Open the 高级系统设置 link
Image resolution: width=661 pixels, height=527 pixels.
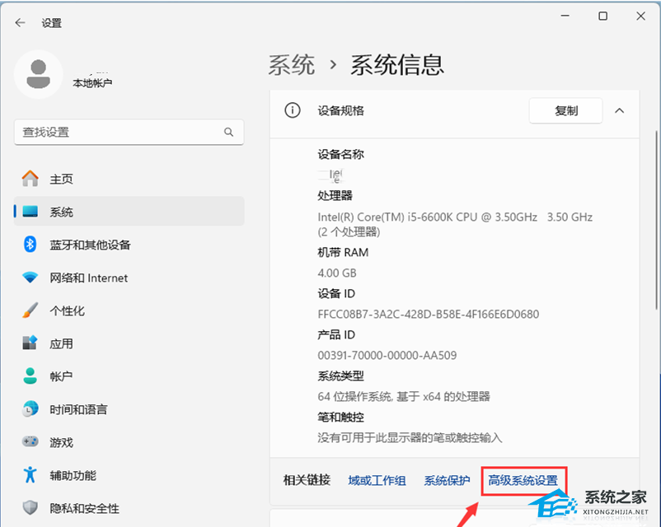523,480
